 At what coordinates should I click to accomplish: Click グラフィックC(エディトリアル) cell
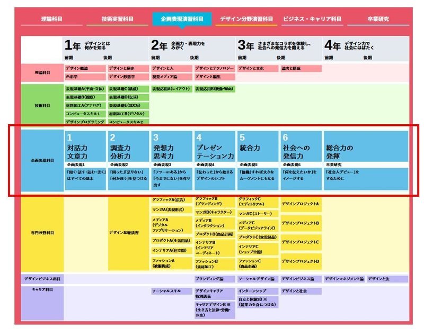[258, 202]
